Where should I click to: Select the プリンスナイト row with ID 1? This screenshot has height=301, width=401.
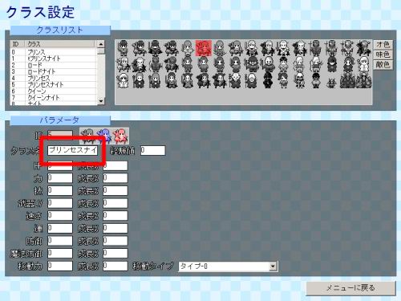click(53, 59)
